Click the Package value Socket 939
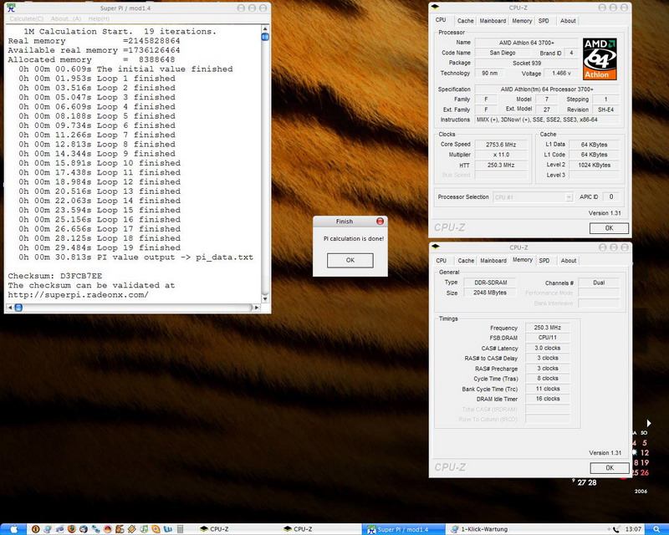The height and width of the screenshot is (535, 669). click(x=526, y=64)
